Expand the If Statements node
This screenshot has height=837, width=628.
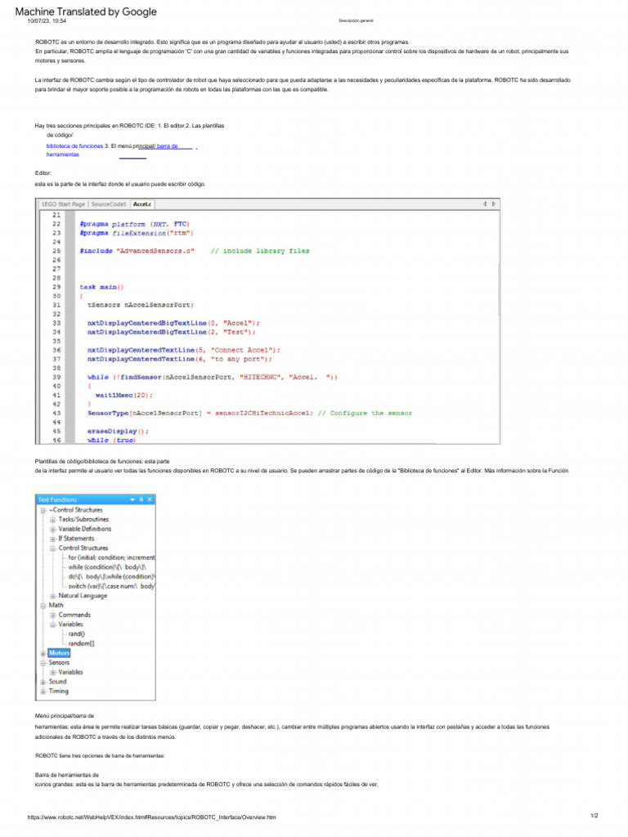(x=53, y=539)
